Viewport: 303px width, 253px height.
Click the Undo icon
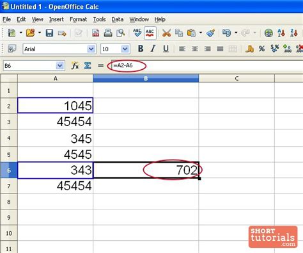226,33
